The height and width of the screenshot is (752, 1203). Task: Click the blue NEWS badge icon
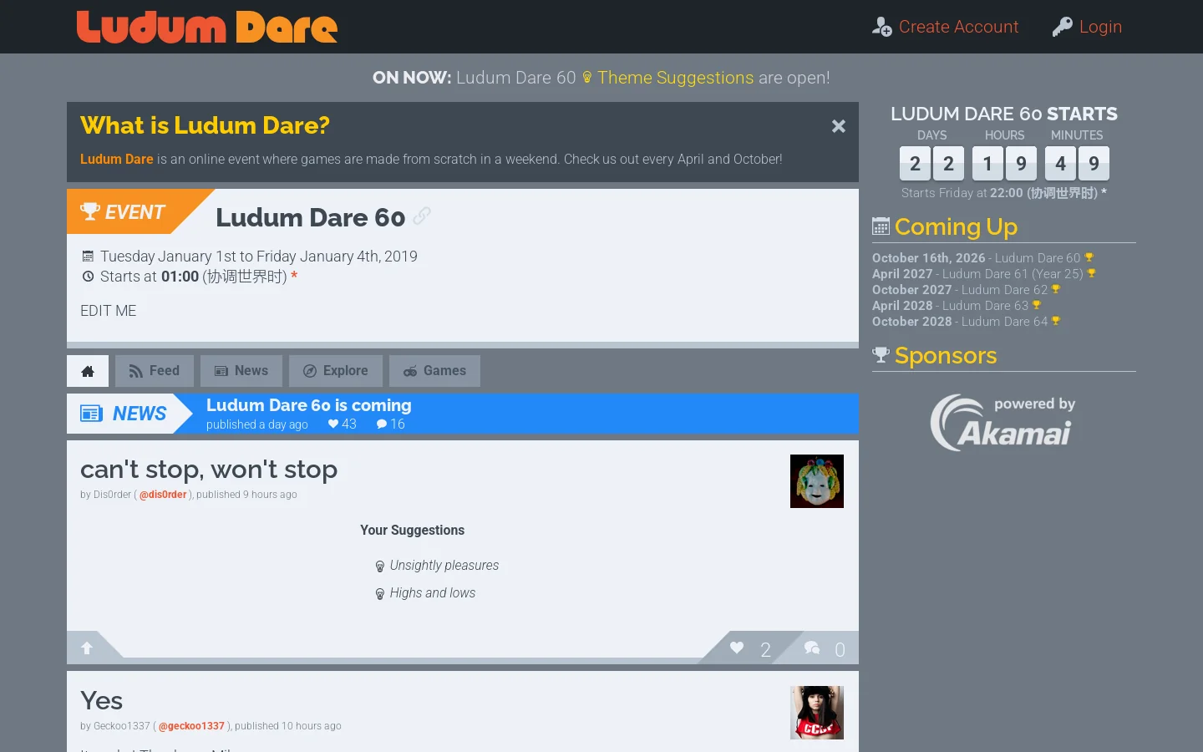[91, 414]
